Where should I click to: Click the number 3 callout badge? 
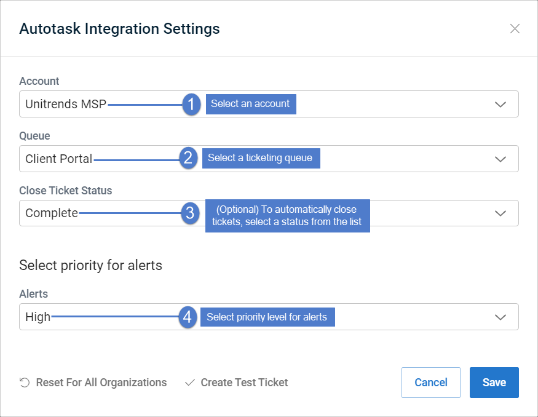click(x=190, y=213)
